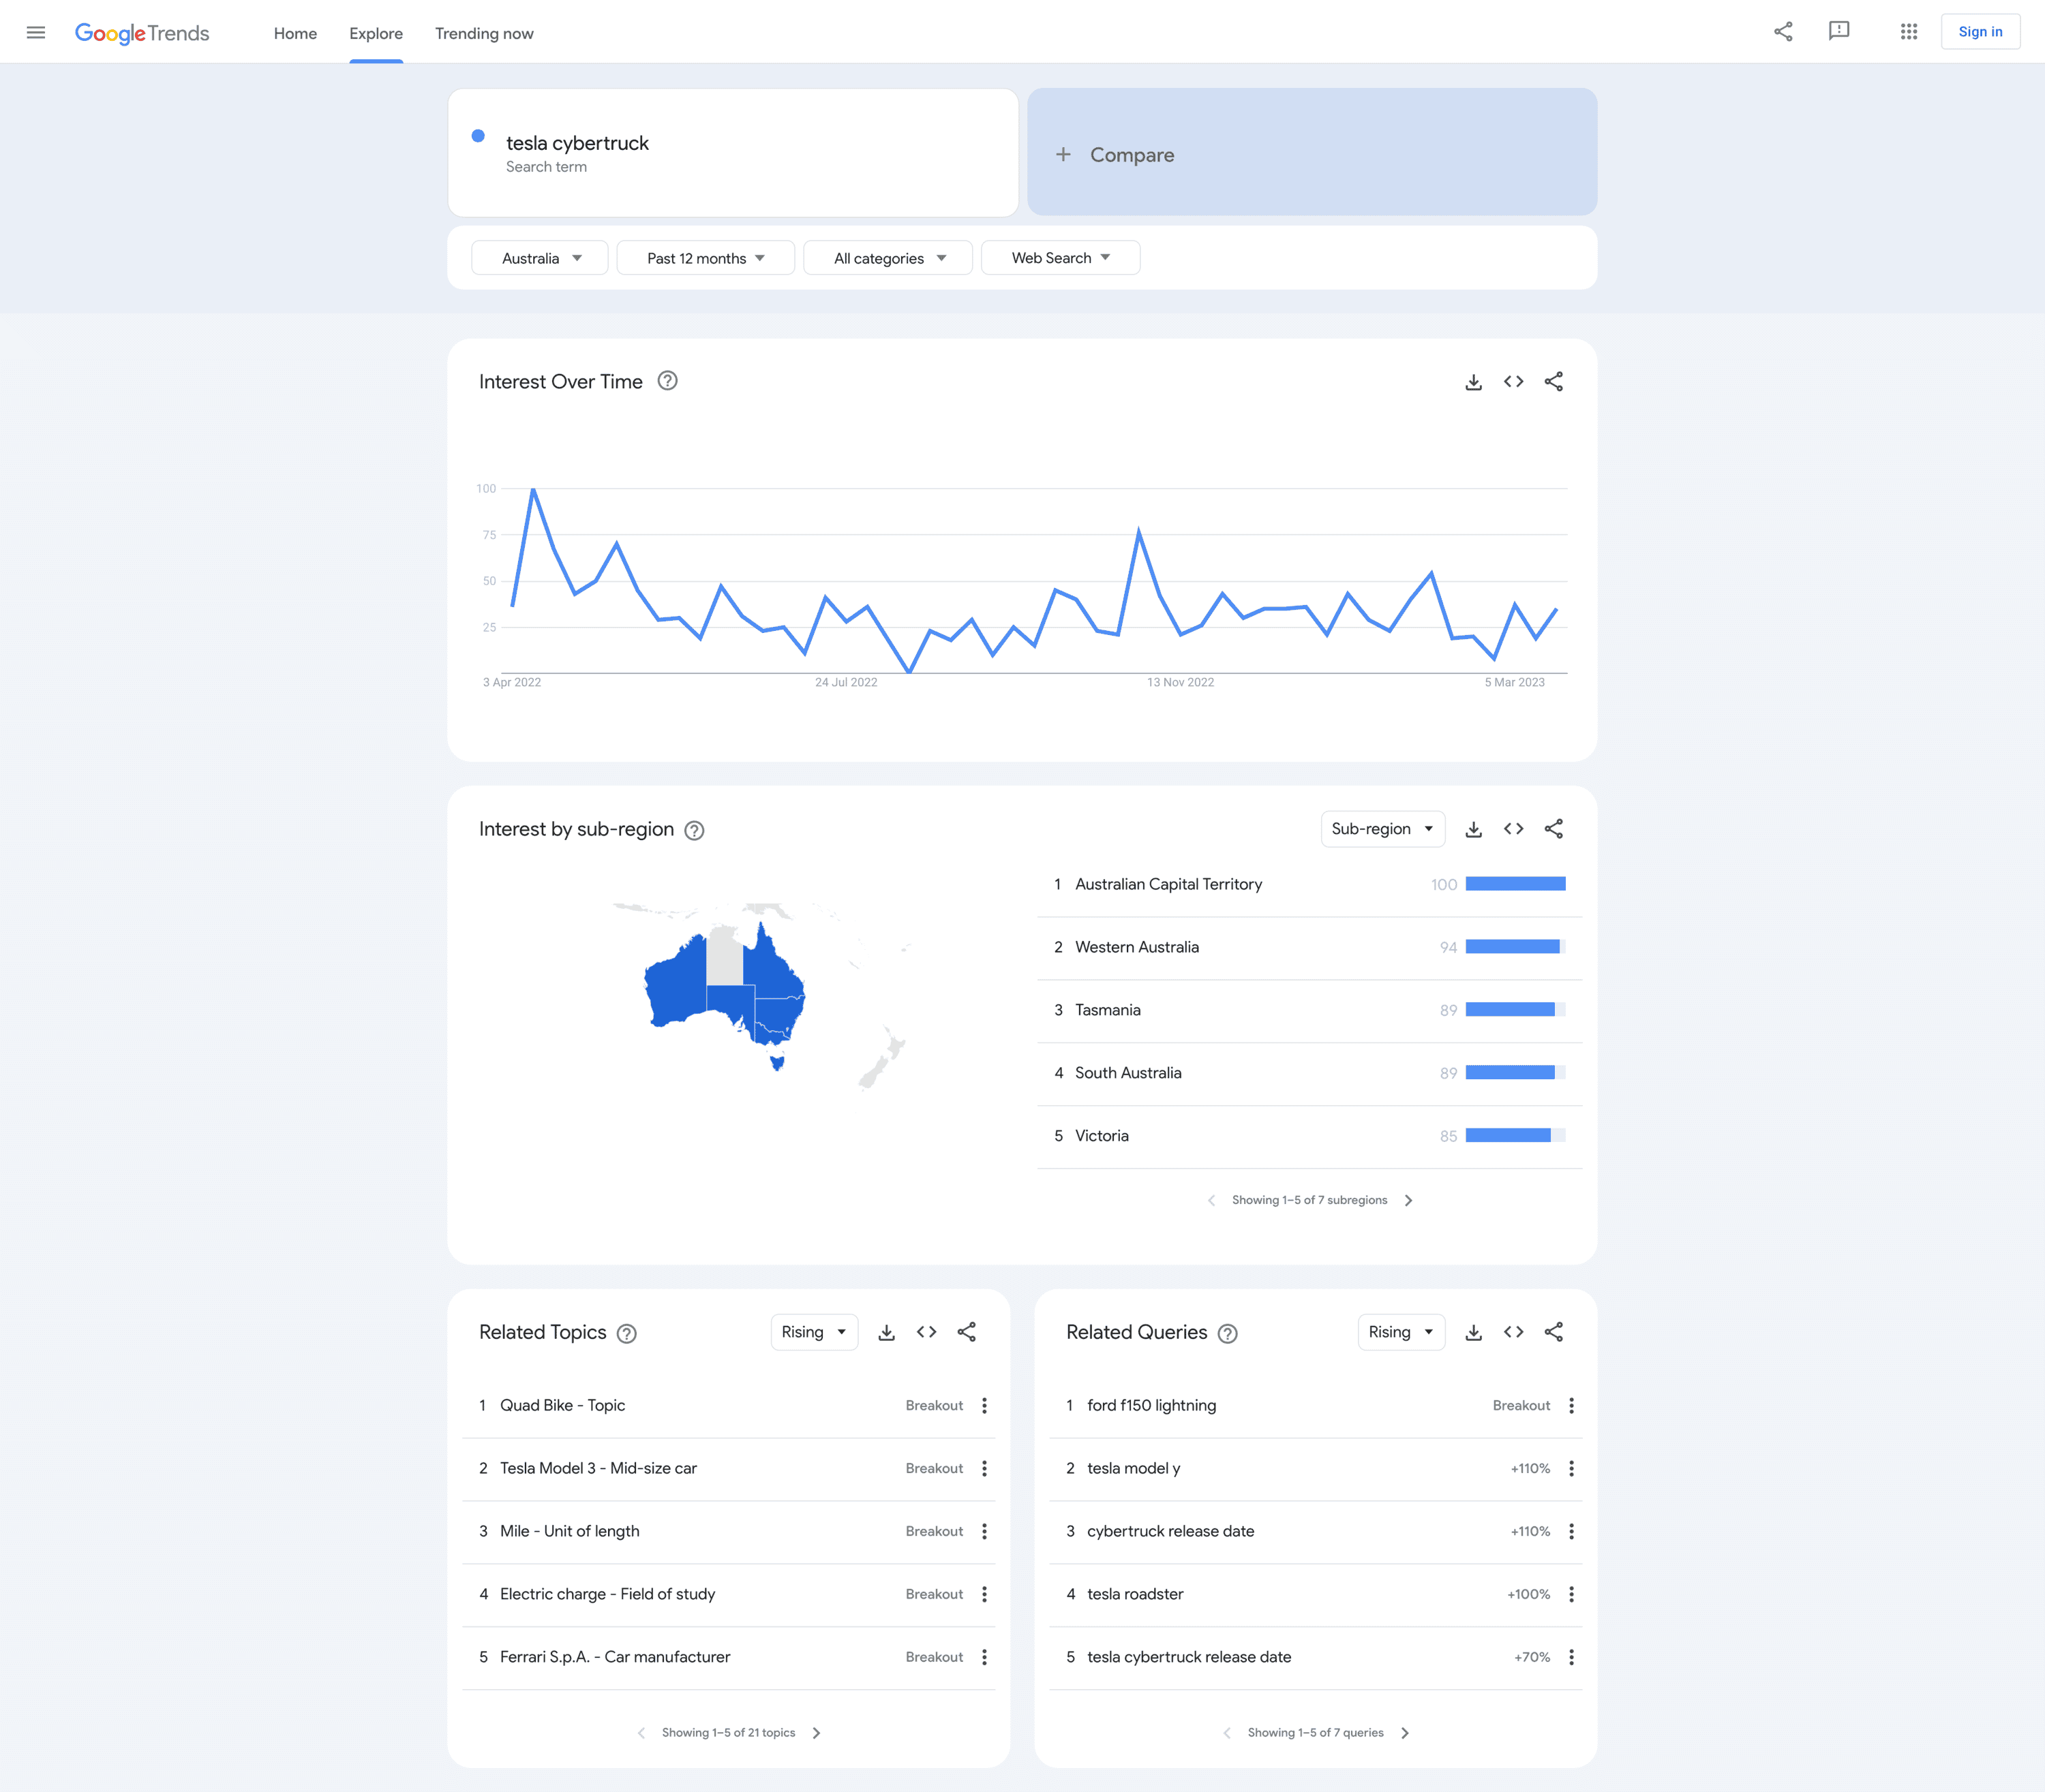Go to the Home tab

pyautogui.click(x=295, y=33)
